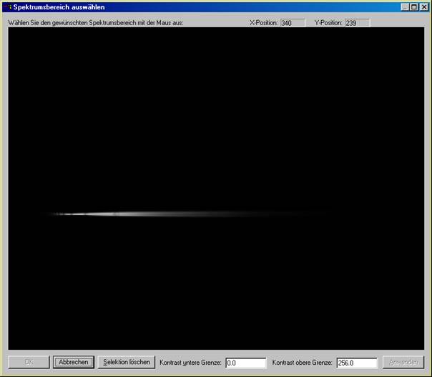Focus the Kontrast obere Grenze input field

356,363
